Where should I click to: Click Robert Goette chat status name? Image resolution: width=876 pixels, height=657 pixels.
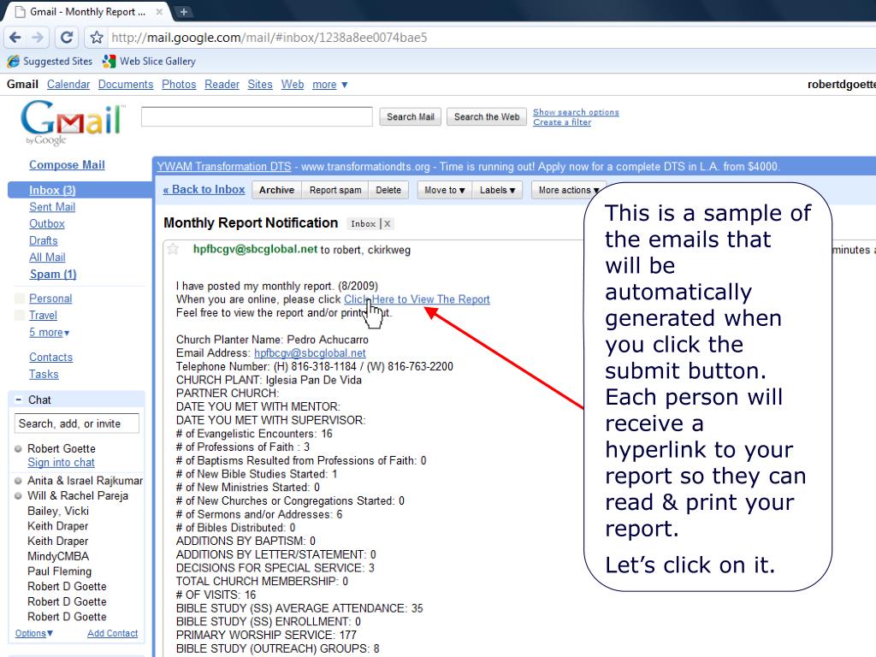pos(62,448)
